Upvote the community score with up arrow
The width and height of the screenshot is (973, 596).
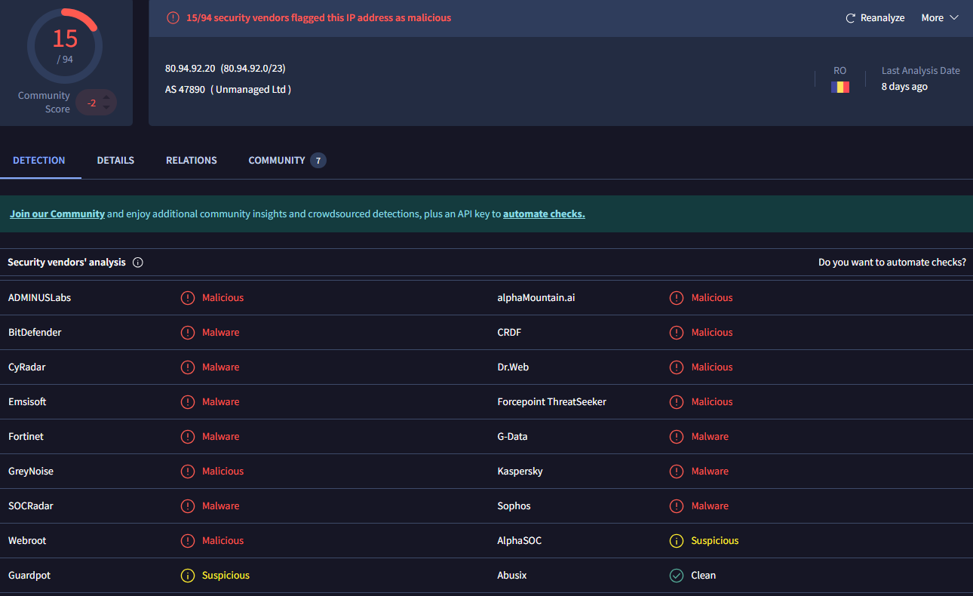[107, 96]
